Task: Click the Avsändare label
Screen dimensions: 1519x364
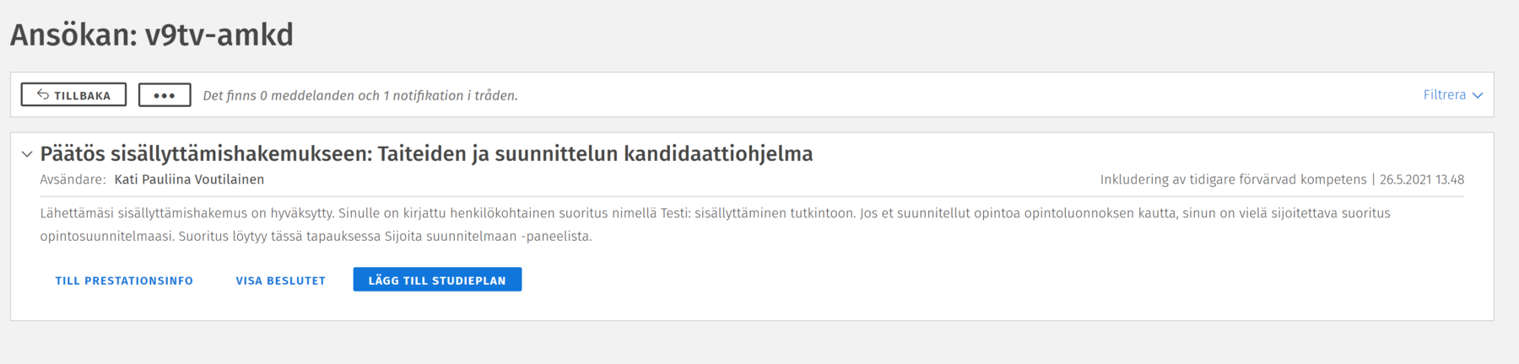Action: coord(73,179)
